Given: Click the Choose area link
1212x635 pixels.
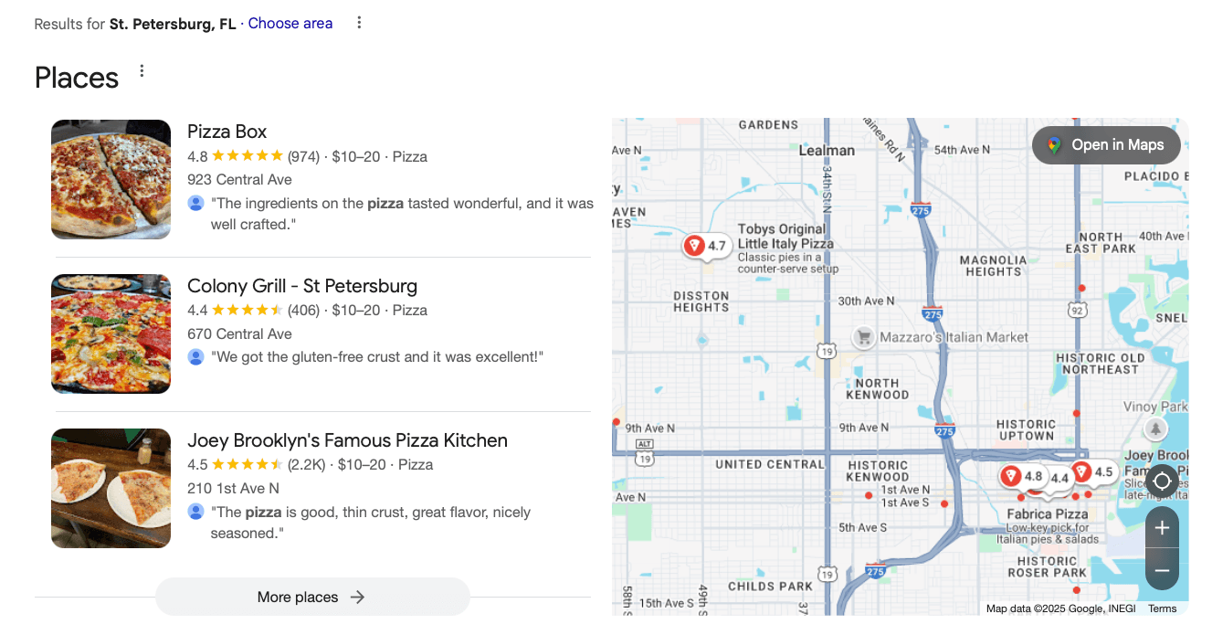Looking at the screenshot, I should tap(290, 24).
